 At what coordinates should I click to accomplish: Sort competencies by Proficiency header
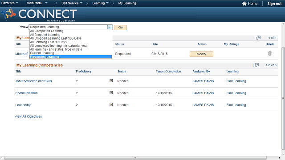coord(84,72)
